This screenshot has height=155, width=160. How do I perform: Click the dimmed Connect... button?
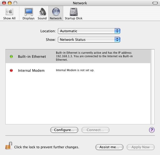click(95, 130)
